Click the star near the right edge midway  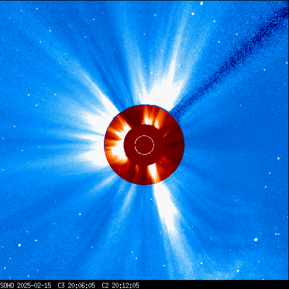click(x=278, y=159)
